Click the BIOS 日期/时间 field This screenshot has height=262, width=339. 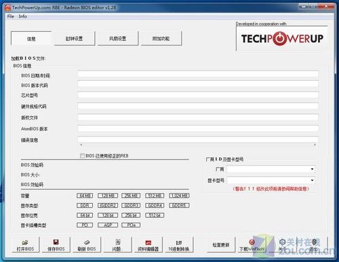pyautogui.click(x=198, y=74)
